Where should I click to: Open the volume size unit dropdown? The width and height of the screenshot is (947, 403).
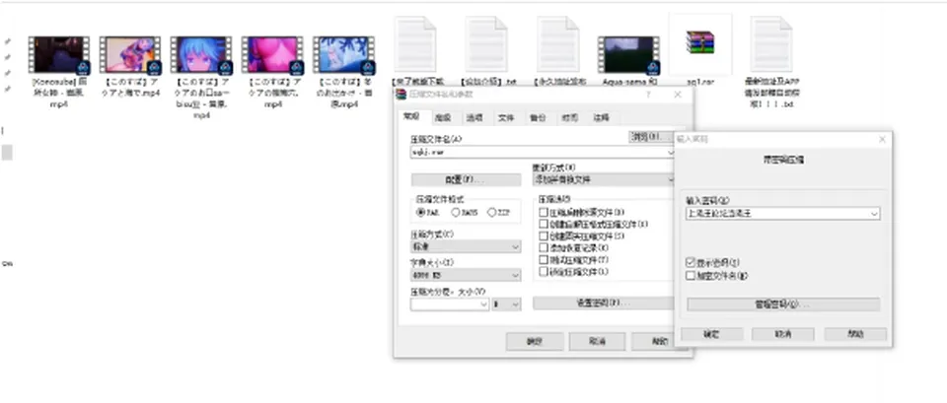tap(506, 304)
